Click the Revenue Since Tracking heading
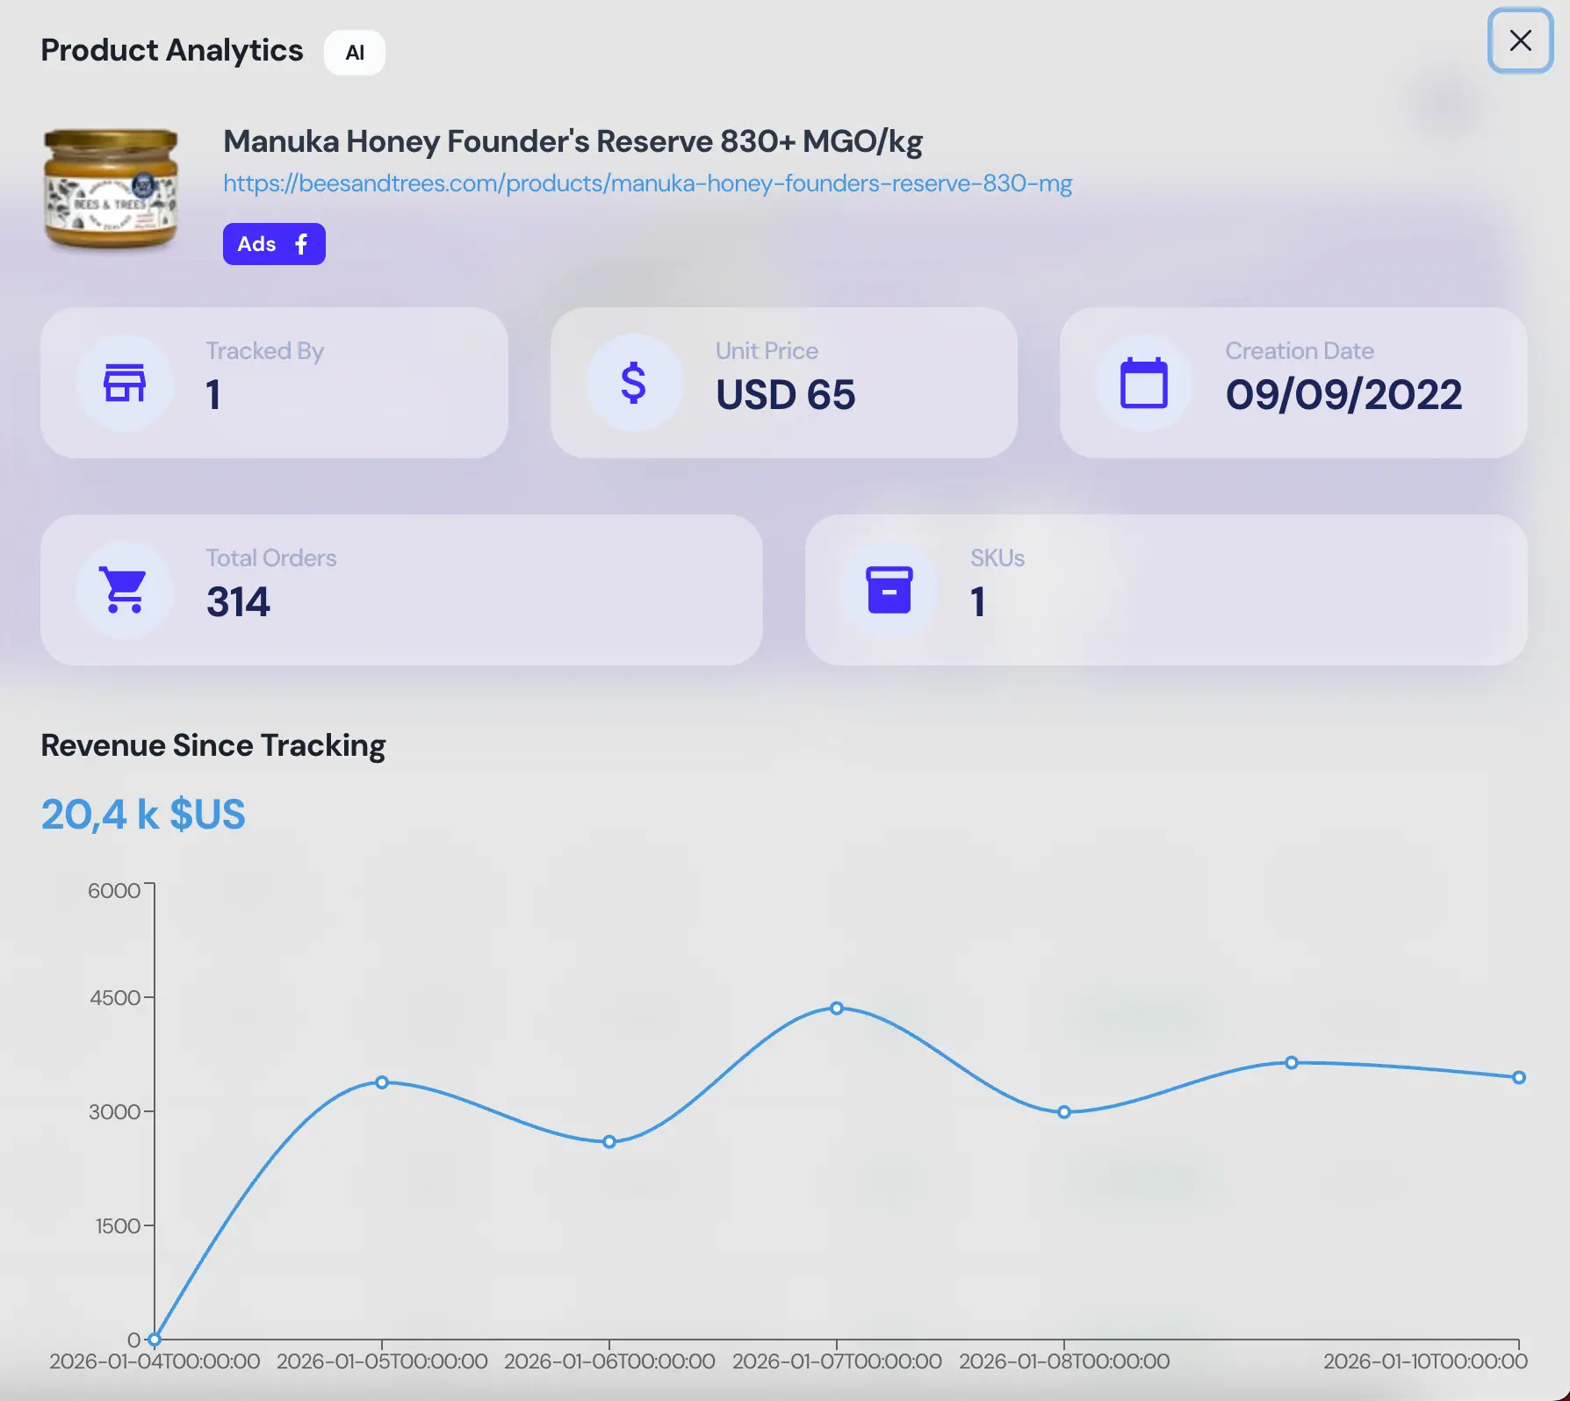Screen dimensions: 1570x1401 pos(213,745)
